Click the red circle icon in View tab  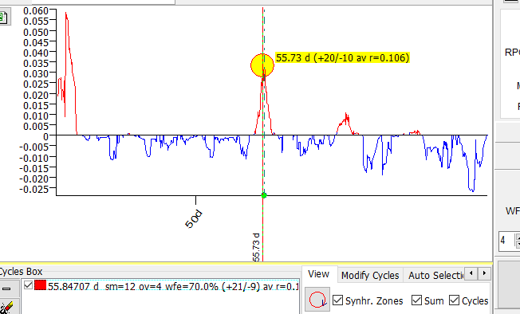click(317, 300)
